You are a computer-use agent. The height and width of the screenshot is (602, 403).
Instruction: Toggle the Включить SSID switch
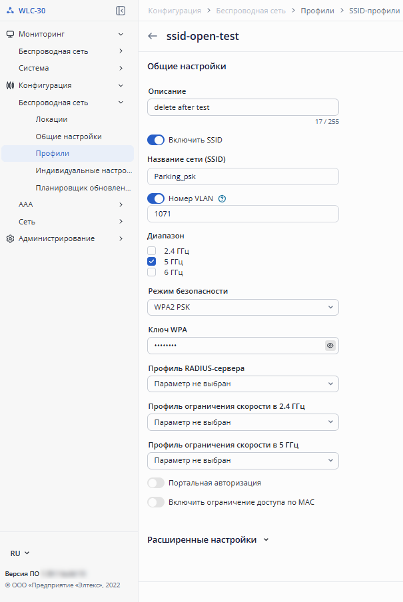pyautogui.click(x=156, y=140)
